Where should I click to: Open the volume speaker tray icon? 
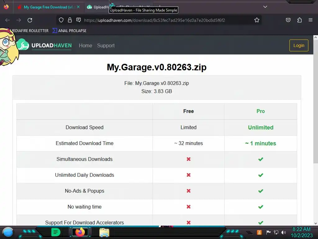tap(284, 232)
